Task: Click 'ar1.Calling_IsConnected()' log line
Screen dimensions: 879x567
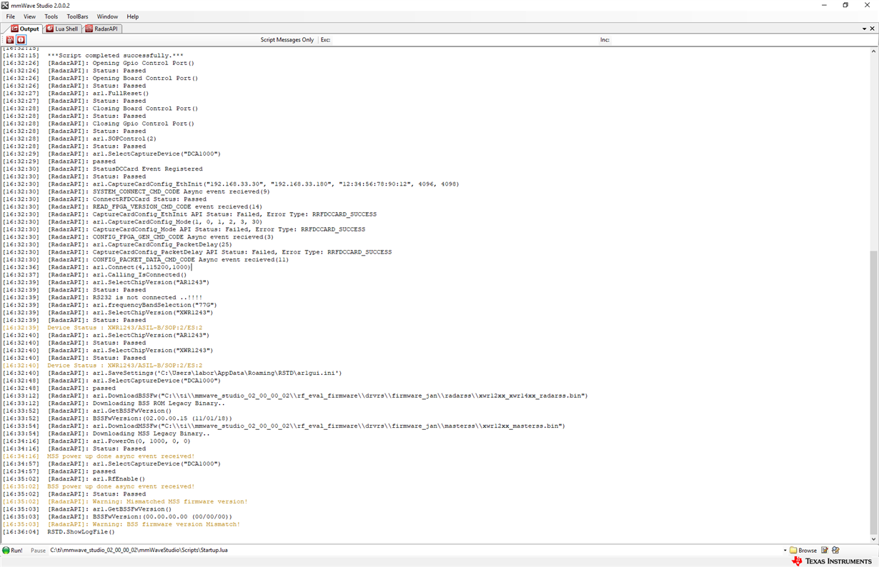Action: (x=139, y=275)
